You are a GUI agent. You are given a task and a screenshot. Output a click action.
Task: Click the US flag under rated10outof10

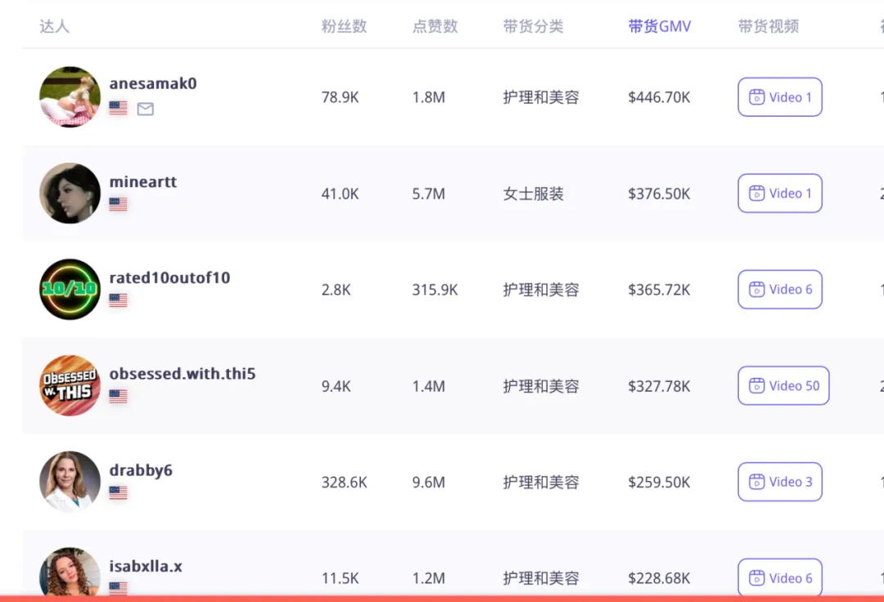[118, 300]
